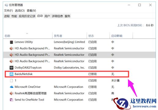Image resolution: width=158 pixels, height=110 pixels.
Task: Select the 启动 tab
Action: (x=40, y=16)
